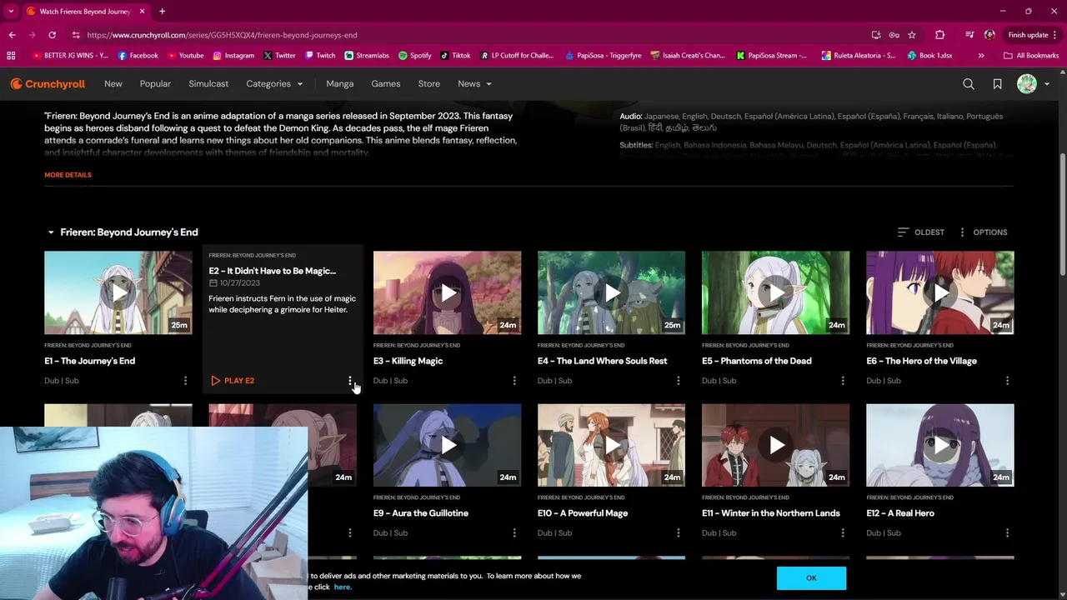This screenshot has width=1067, height=600.
Task: Bookmark this page with the star icon
Action: pyautogui.click(x=912, y=35)
